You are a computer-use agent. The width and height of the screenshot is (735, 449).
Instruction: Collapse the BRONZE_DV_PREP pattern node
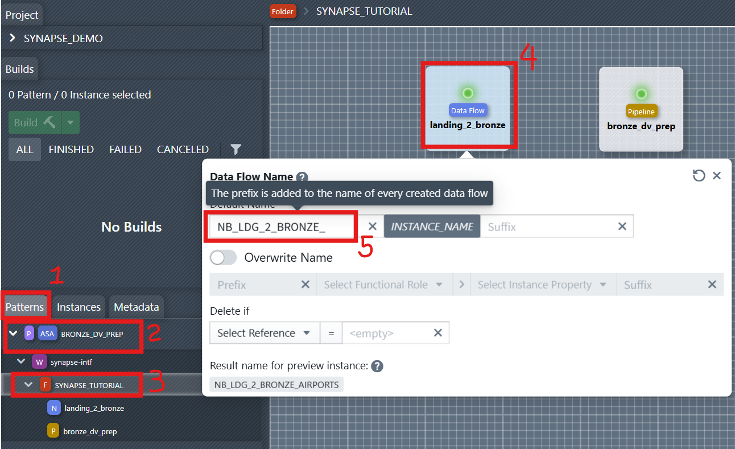[x=13, y=333]
